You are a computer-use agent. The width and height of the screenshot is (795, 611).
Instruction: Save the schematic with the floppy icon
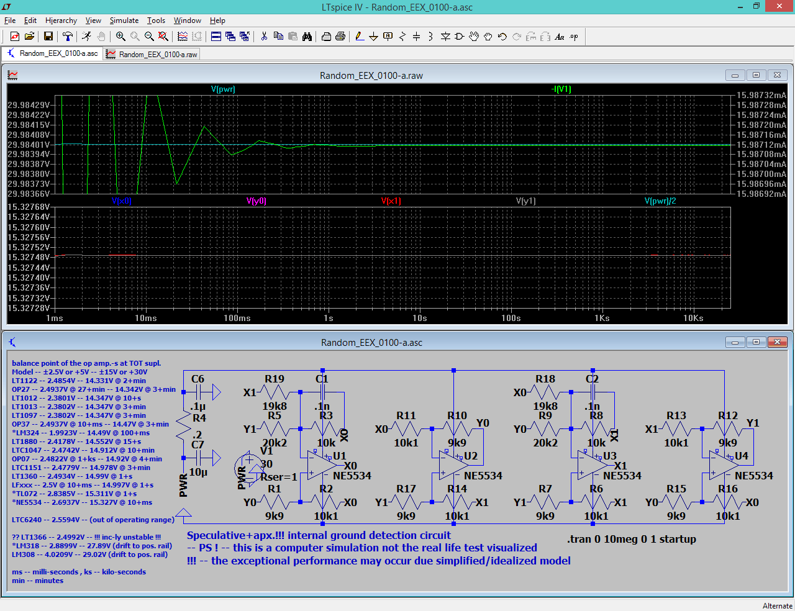click(48, 37)
